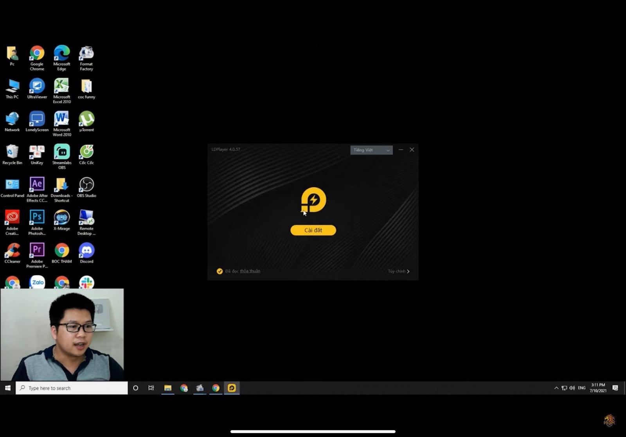The height and width of the screenshot is (437, 626).
Task: Open Slack desktop shortcut
Action: coord(86,282)
